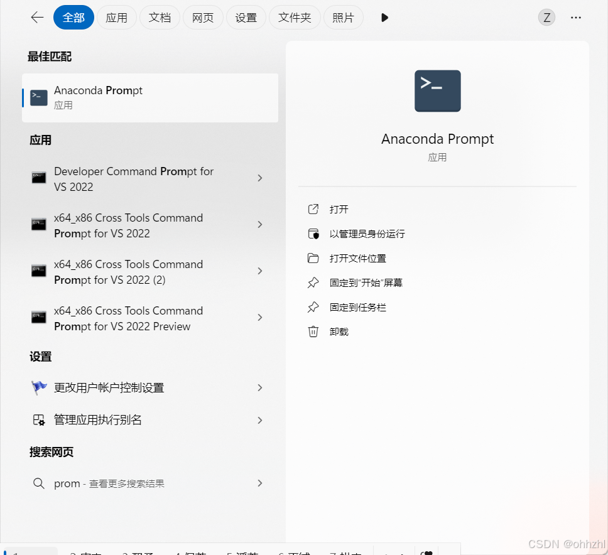The height and width of the screenshot is (555, 608).
Task: Choose 打开文件位置
Action: (x=358, y=259)
